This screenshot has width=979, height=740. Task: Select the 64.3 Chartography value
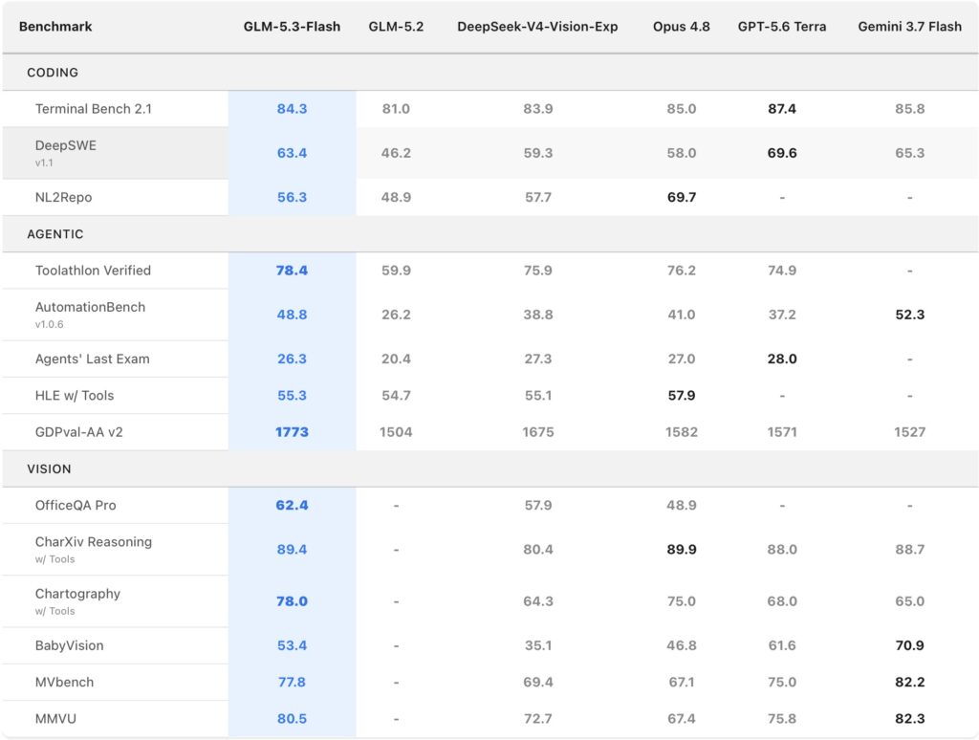pyautogui.click(x=537, y=601)
